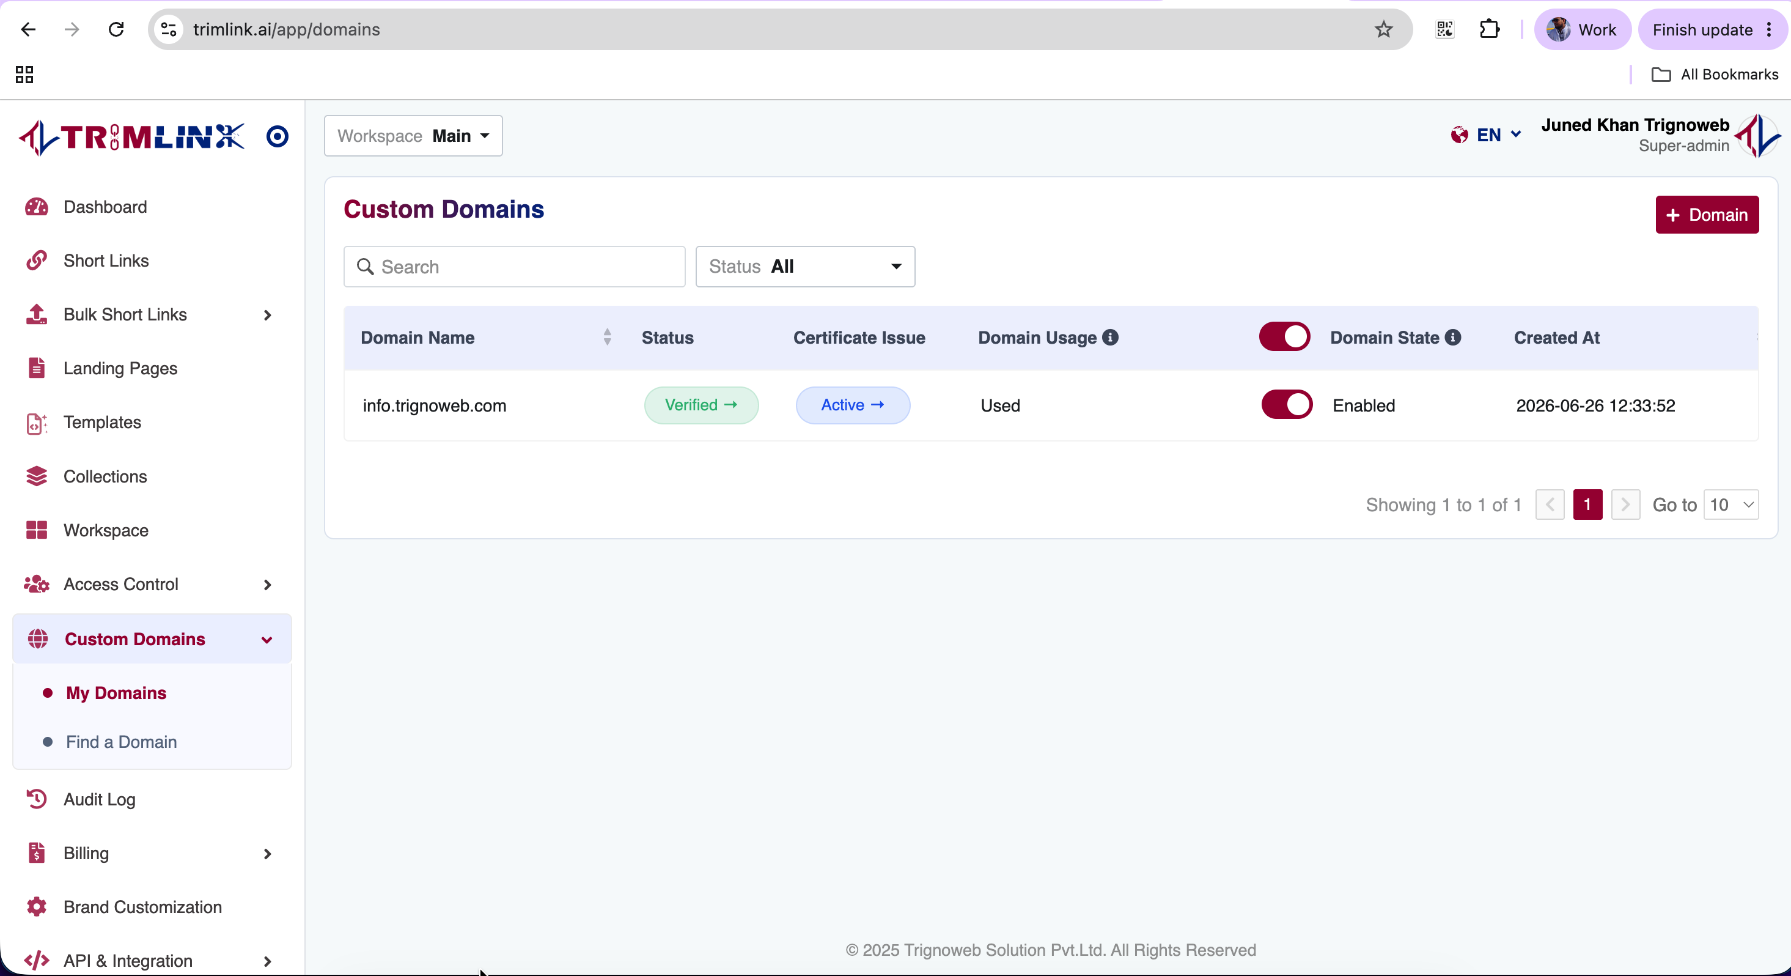Click the Domain Usage info icon

pyautogui.click(x=1110, y=338)
